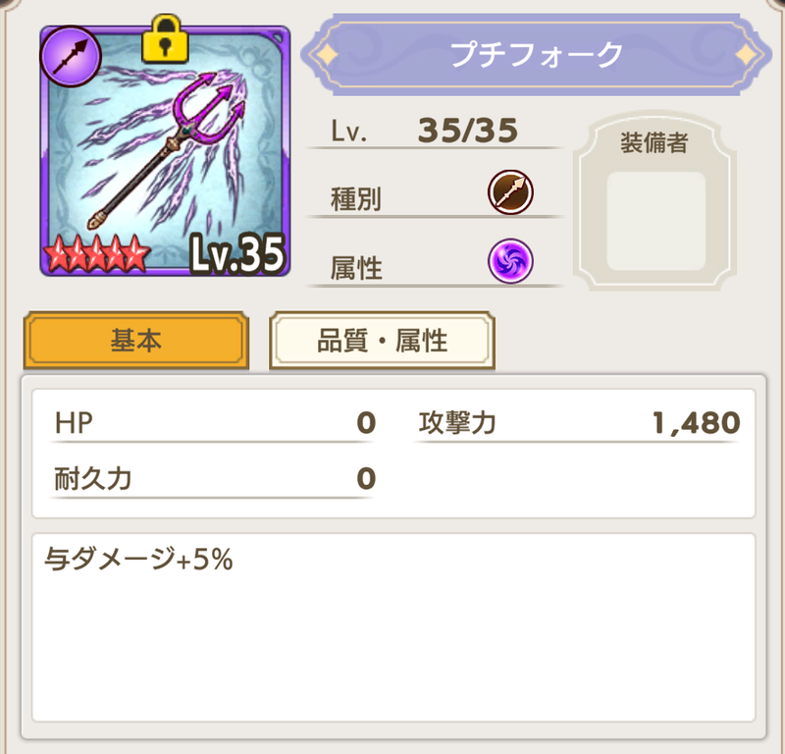The width and height of the screenshot is (785, 754).
Task: Click the HP stat row
Action: tap(213, 423)
